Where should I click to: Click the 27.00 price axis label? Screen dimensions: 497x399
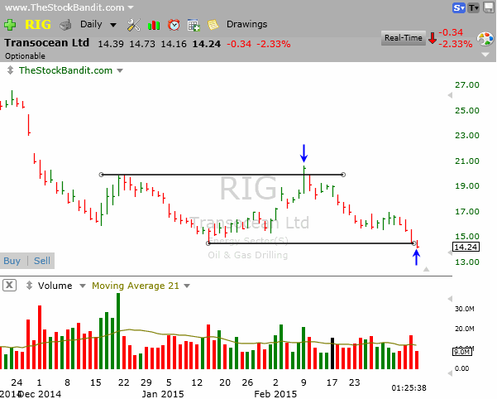point(467,85)
